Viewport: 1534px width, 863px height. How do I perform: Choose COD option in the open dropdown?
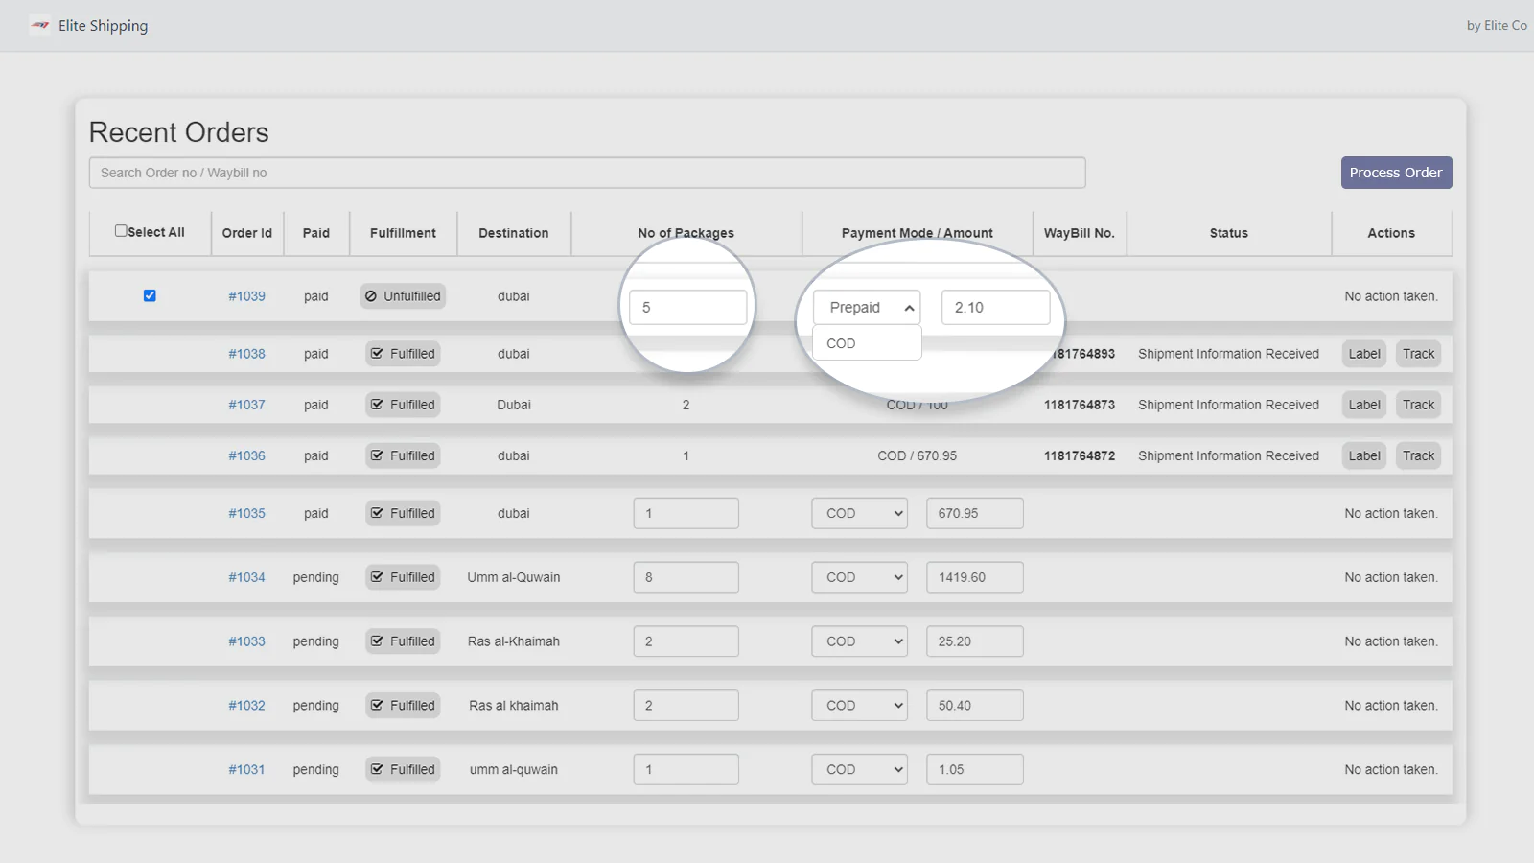842,343
